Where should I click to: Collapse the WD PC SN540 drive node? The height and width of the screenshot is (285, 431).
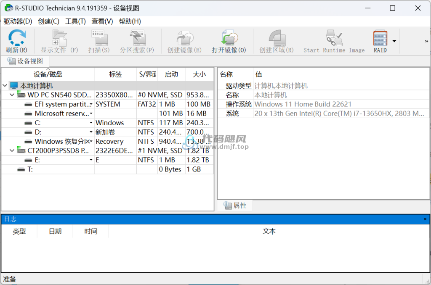12,95
